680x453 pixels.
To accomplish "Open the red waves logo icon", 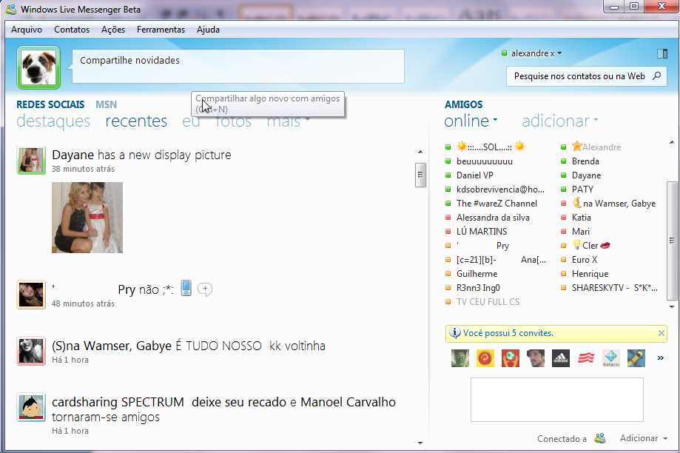I will click(586, 358).
